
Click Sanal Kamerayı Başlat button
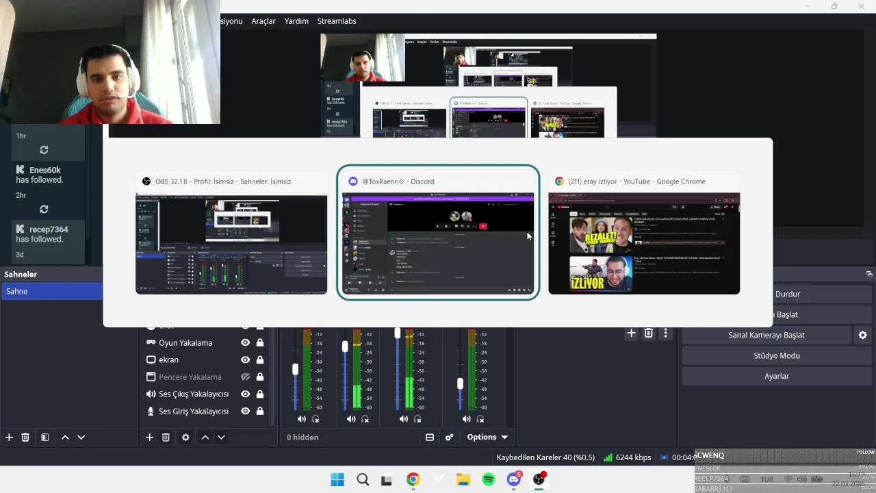[766, 335]
